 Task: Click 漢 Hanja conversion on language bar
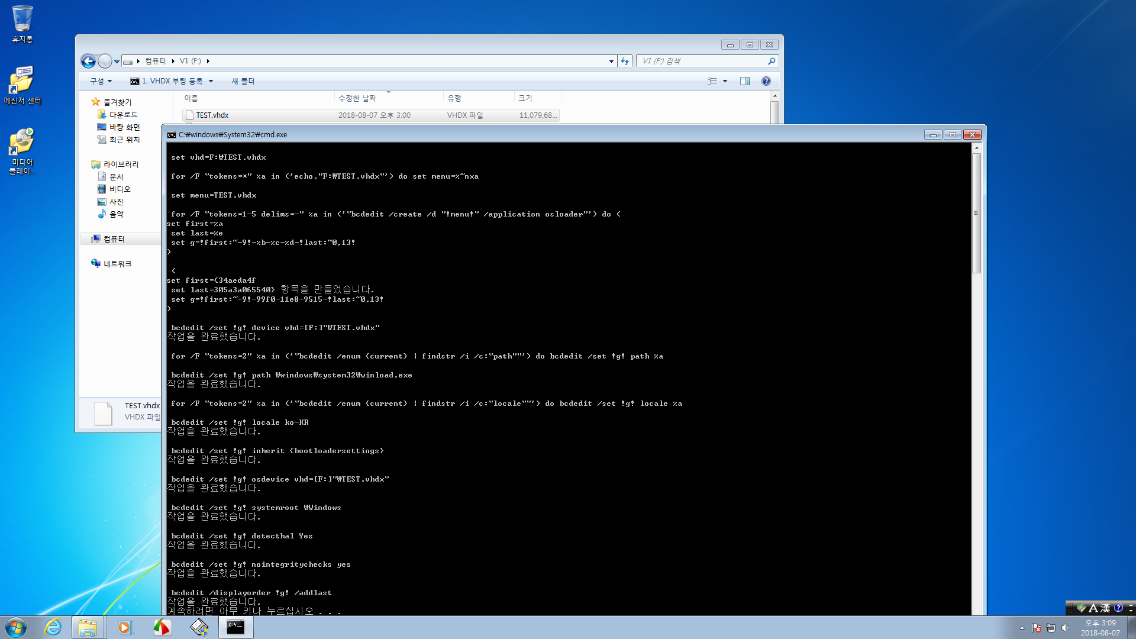(1105, 608)
